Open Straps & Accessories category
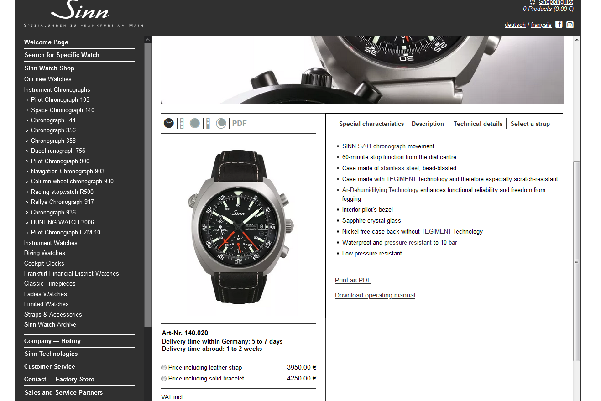This screenshot has height=401, width=601. click(x=53, y=314)
